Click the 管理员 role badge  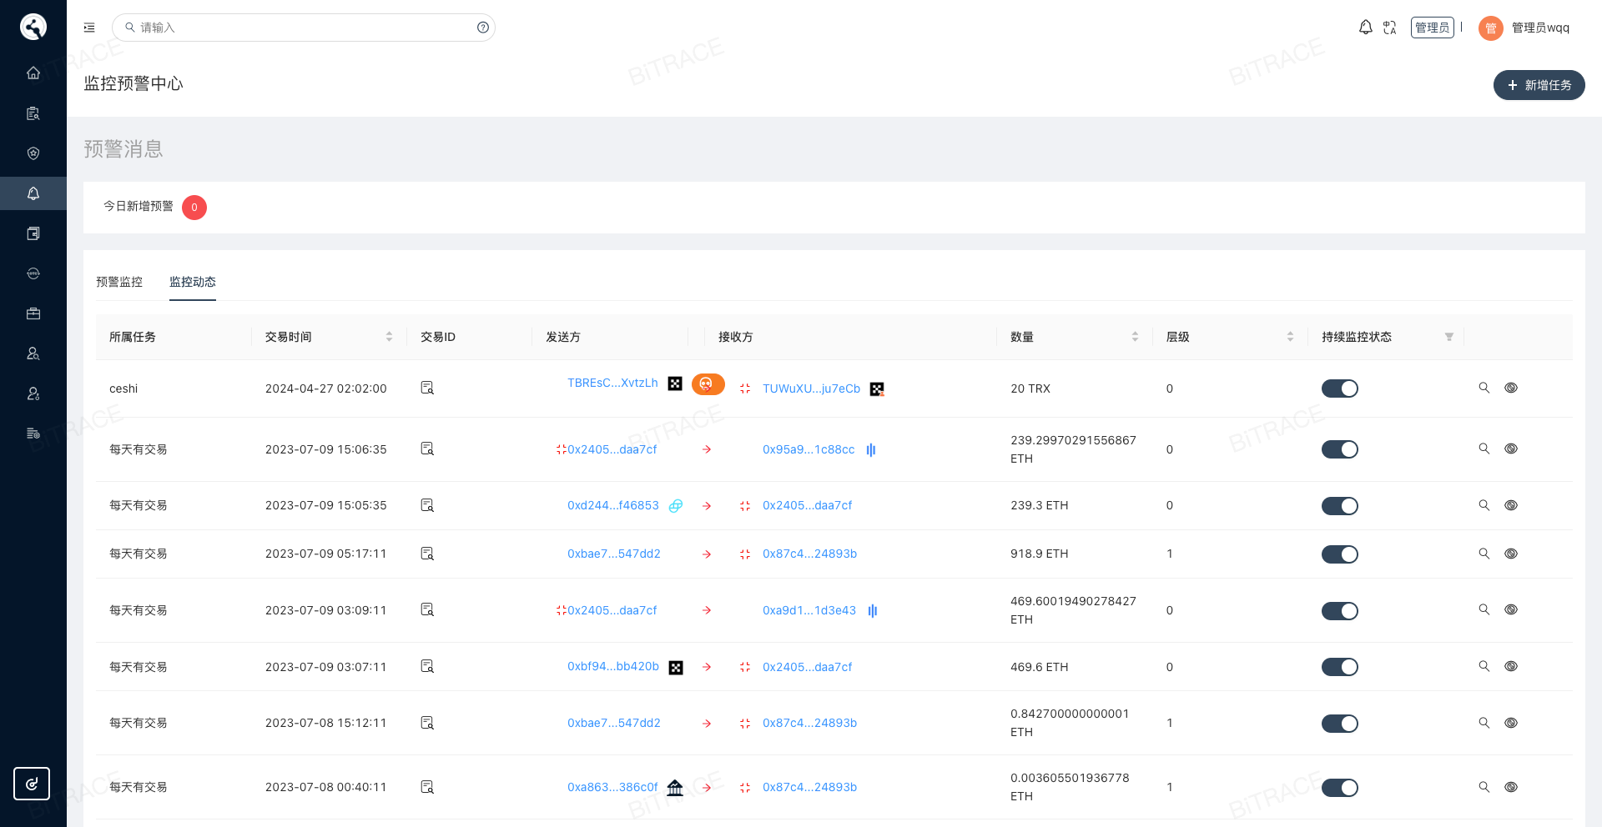click(1433, 28)
